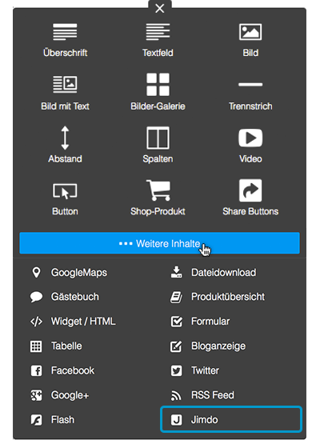Add Share Buttons element

pos(250,198)
